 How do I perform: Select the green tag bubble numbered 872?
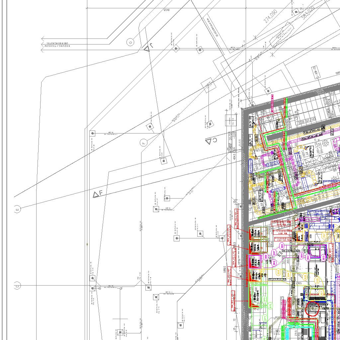tap(270, 305)
